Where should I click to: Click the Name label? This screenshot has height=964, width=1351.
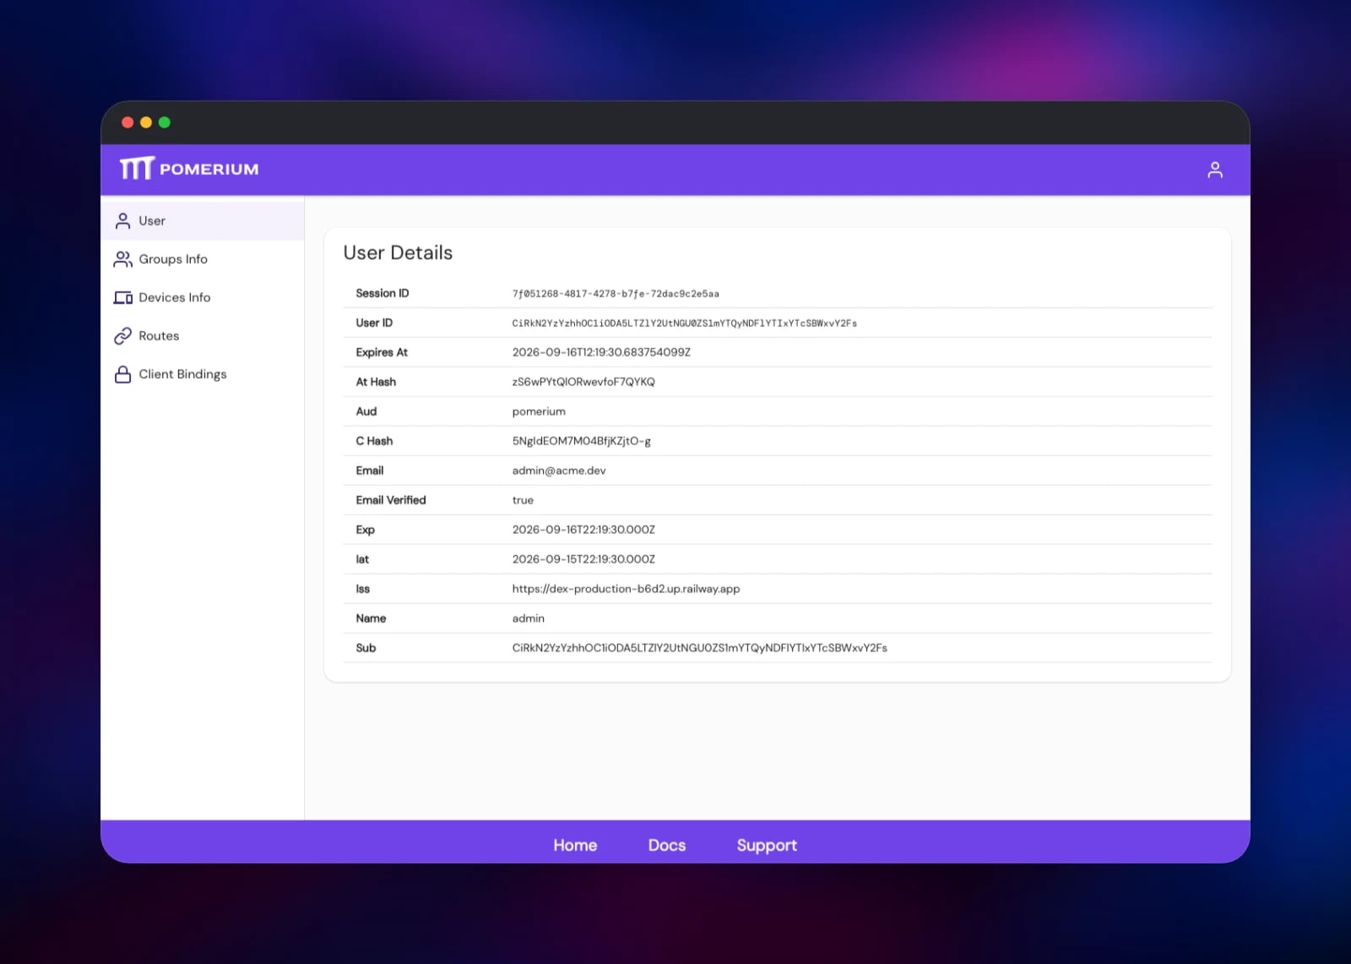371,618
